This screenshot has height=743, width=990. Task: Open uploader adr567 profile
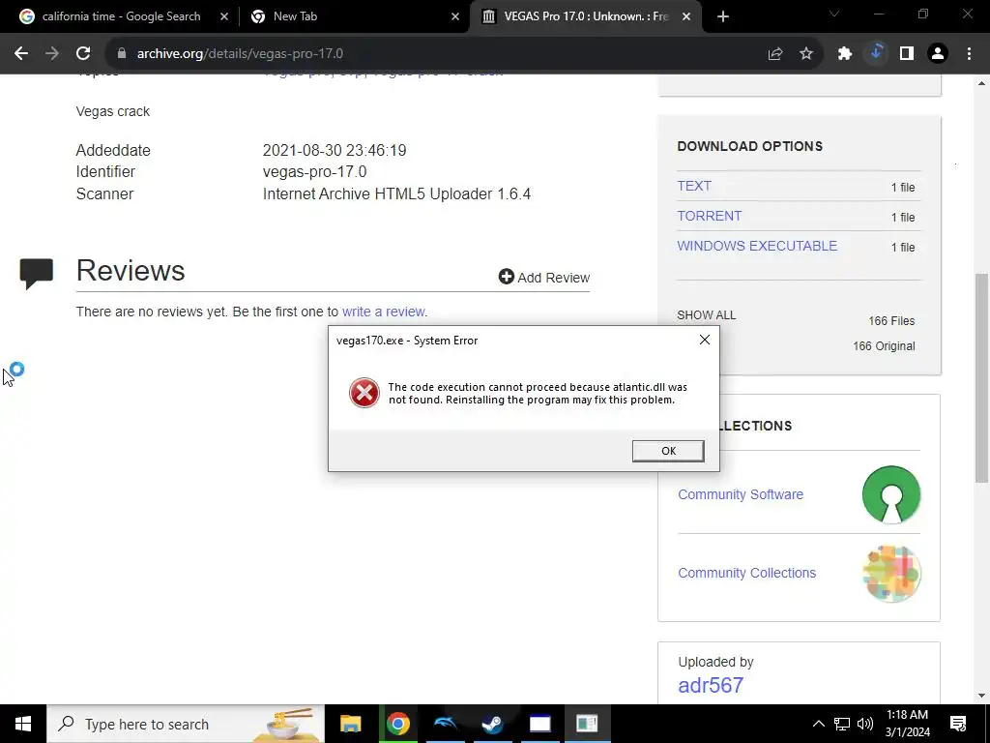pos(711,686)
